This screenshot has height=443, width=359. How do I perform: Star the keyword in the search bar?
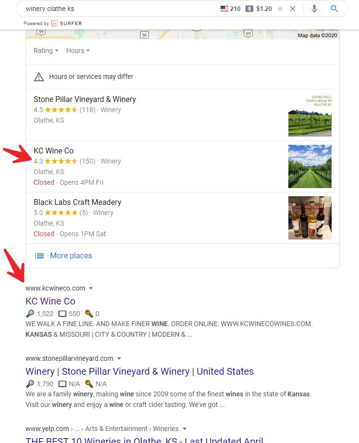pyautogui.click(x=280, y=9)
